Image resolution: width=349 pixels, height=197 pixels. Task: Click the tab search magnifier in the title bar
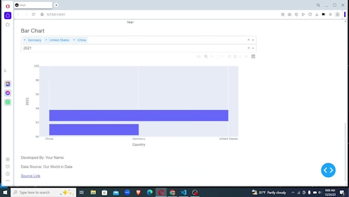pos(318,5)
